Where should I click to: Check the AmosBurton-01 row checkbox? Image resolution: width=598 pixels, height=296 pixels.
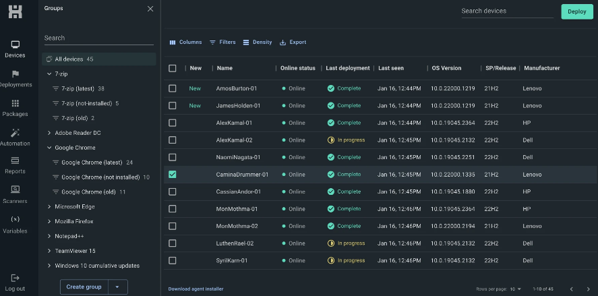(x=173, y=88)
